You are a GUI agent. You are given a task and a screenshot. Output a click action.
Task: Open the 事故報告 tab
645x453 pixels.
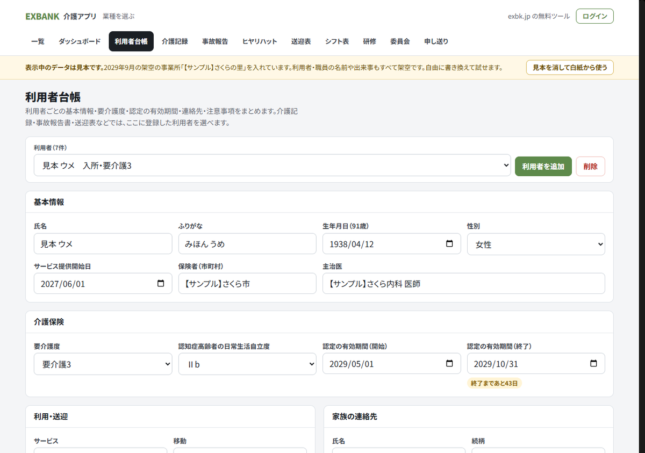pos(215,41)
